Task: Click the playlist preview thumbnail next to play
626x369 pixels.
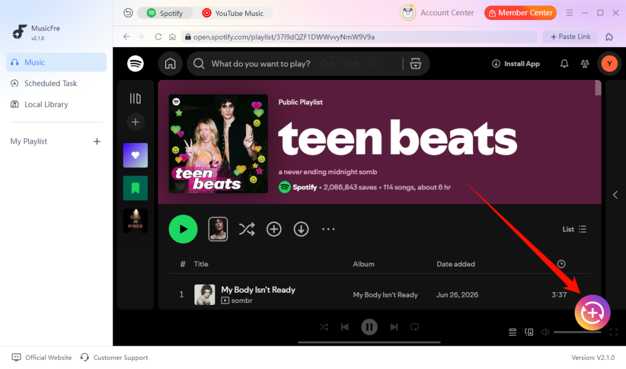Action: (218, 229)
